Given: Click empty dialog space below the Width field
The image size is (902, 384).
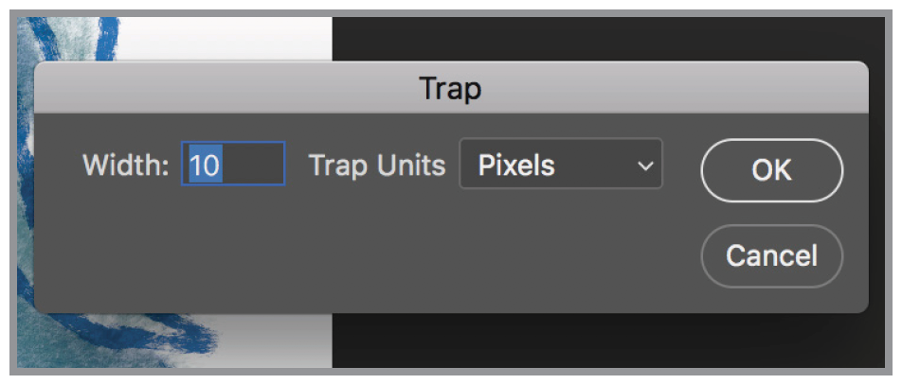Looking at the screenshot, I should tap(233, 246).
